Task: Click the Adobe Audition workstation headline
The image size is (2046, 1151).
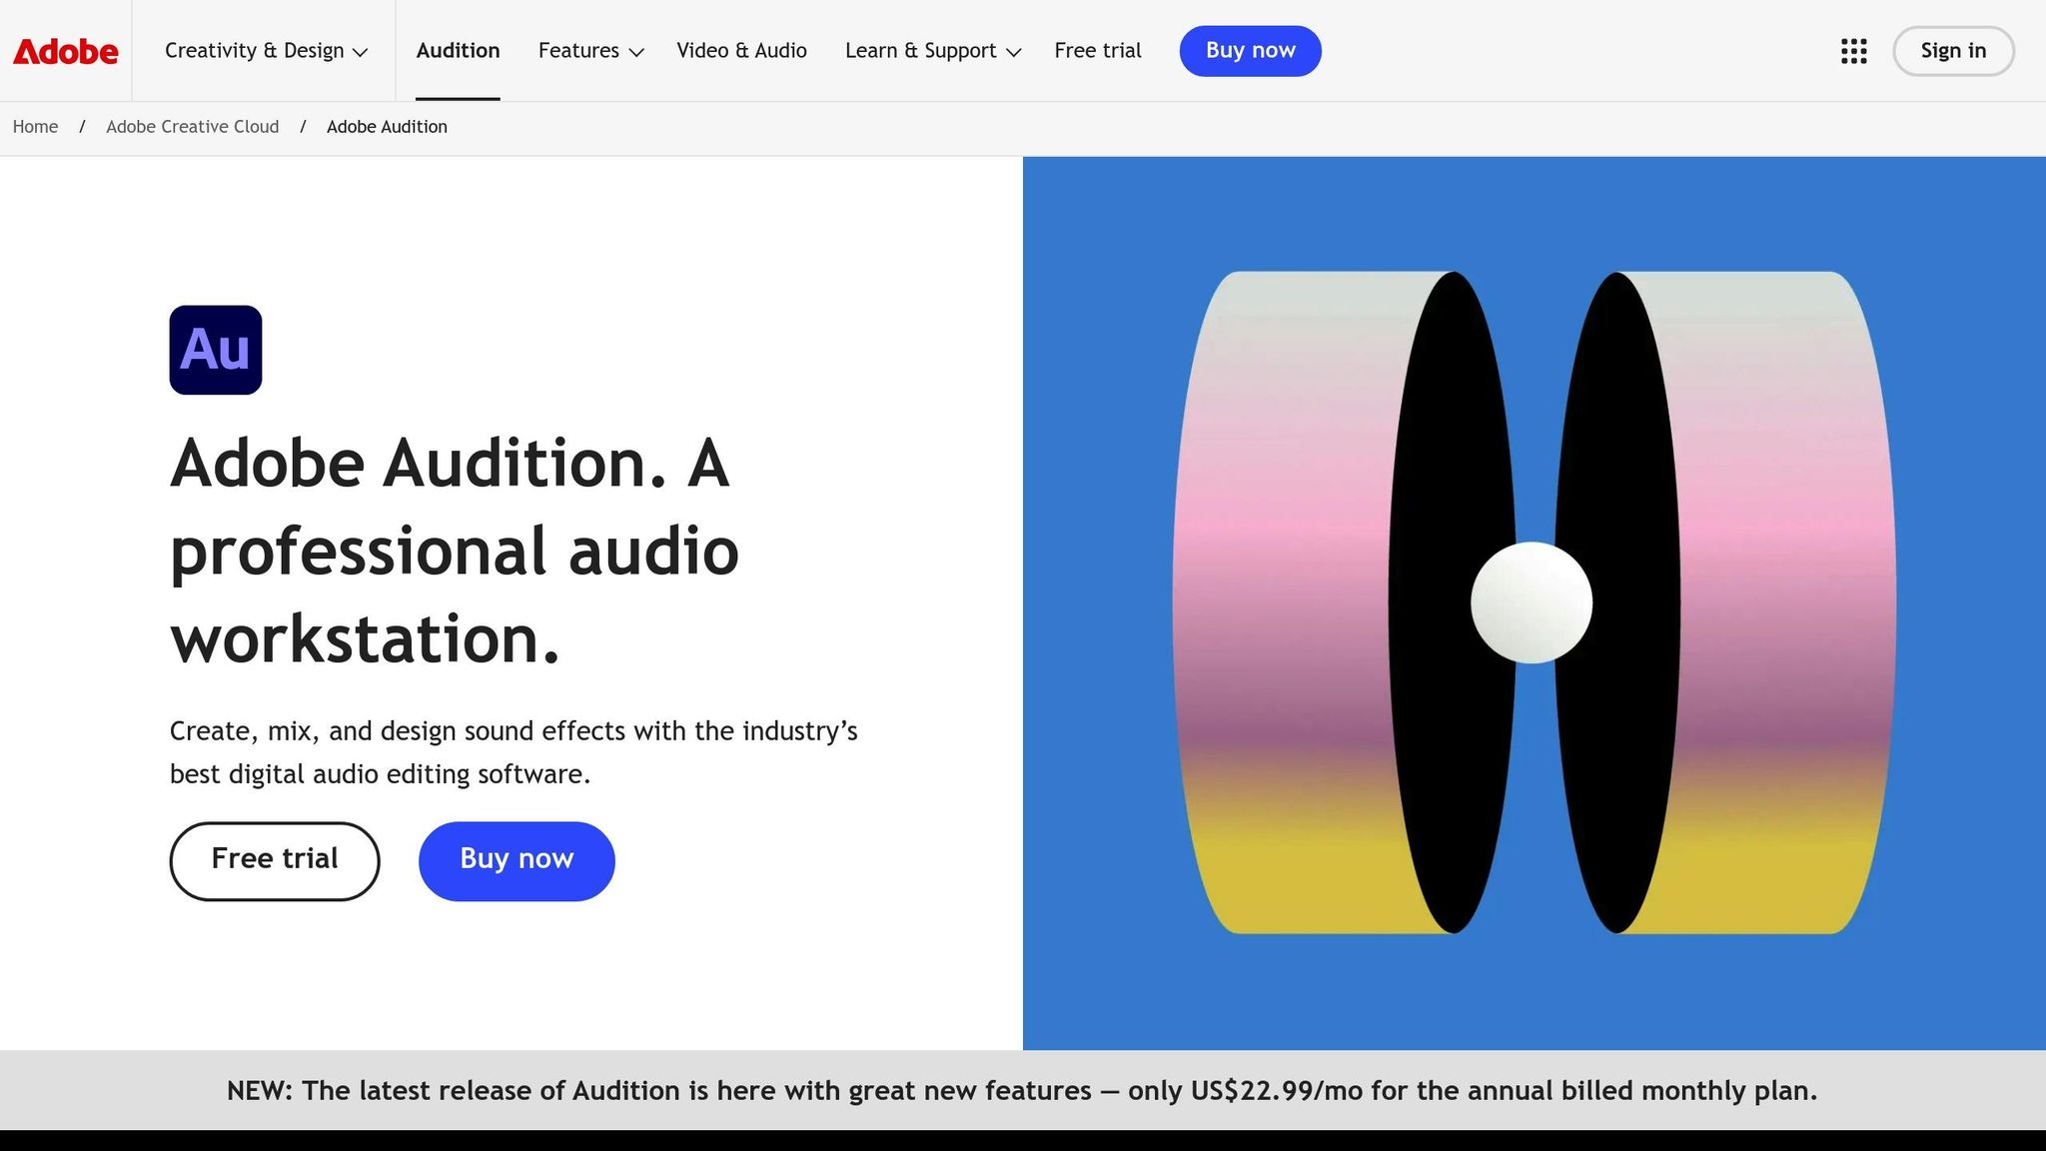Action: coord(455,551)
